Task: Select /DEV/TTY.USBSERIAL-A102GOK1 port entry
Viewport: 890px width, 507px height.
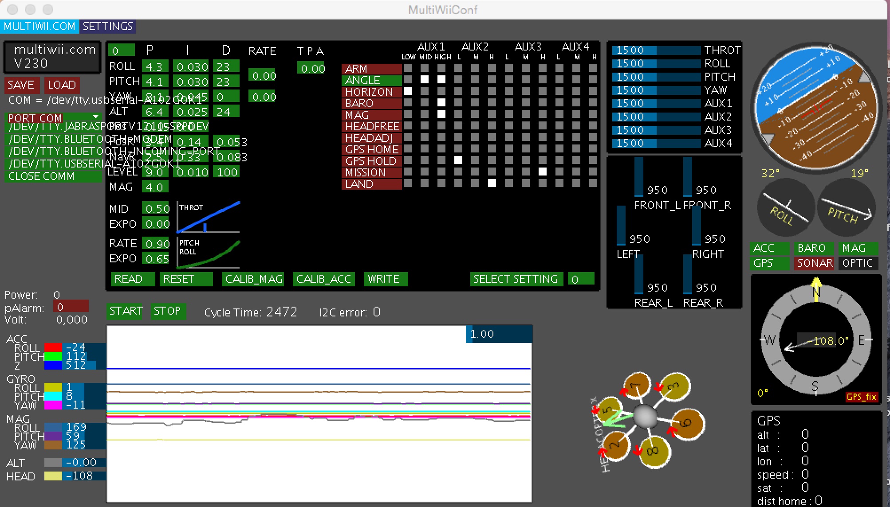Action: coord(53,164)
